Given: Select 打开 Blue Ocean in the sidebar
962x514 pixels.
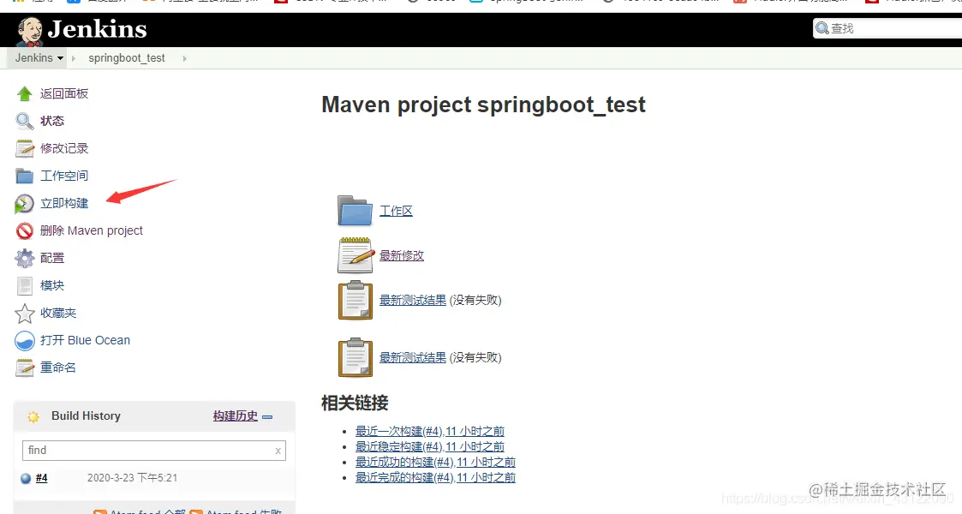Looking at the screenshot, I should pos(86,340).
